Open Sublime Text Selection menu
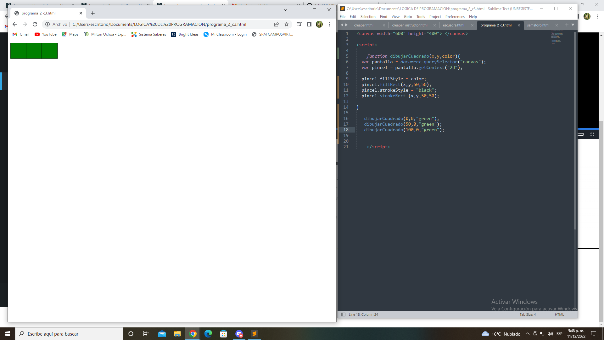 368,17
